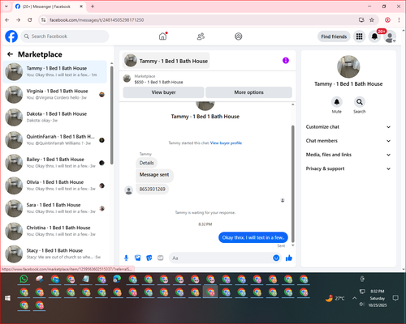Open the notifications bell in top bar
The height and width of the screenshot is (324, 406).
click(374, 36)
